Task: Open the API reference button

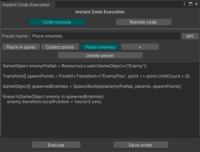Action: coord(190,36)
